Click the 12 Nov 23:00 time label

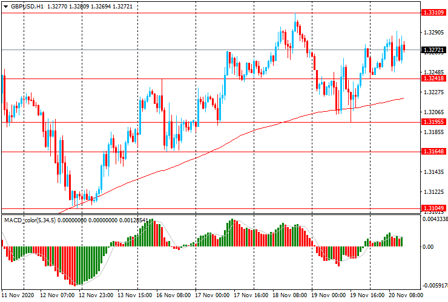point(96,295)
